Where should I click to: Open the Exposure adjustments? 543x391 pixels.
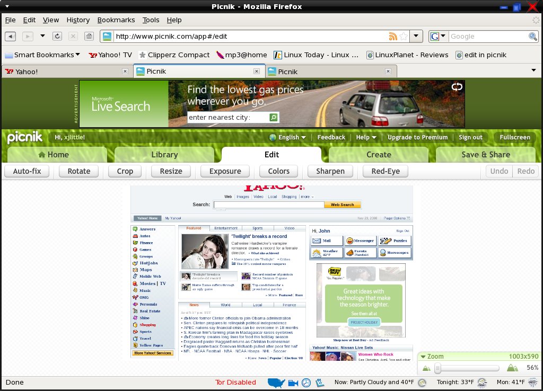click(225, 171)
